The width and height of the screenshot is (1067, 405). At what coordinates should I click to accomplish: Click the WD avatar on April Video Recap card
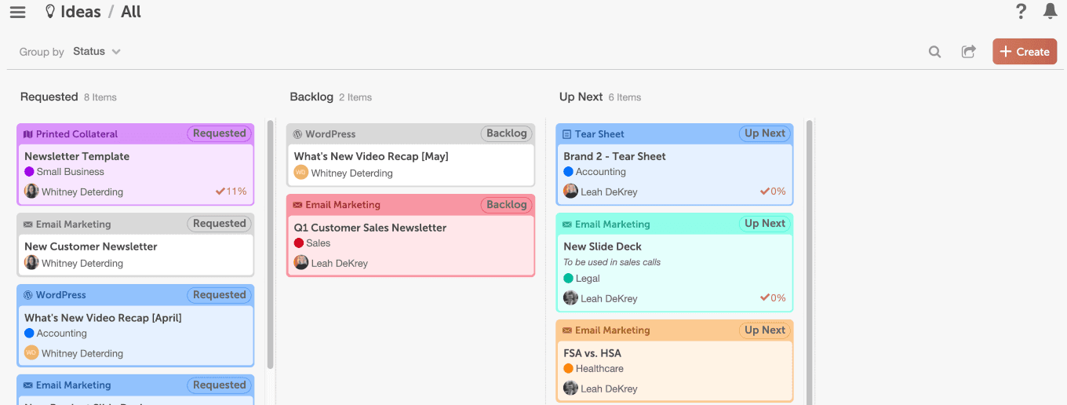31,352
